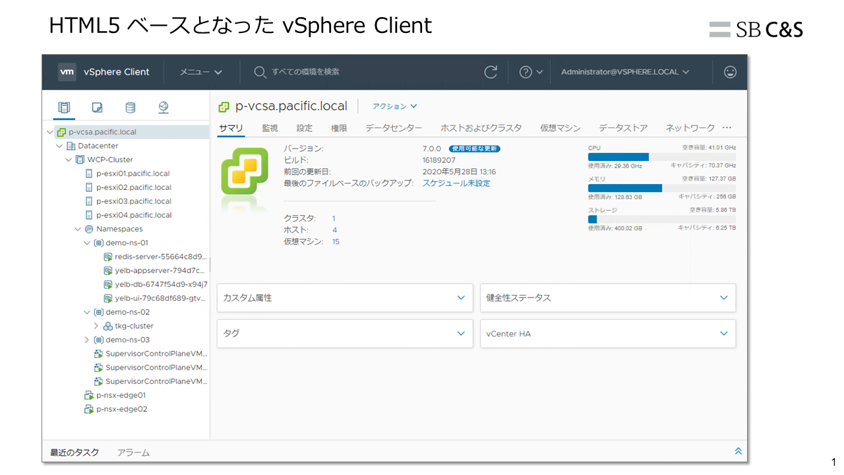Click the large vCenter server logo
This screenshot has height=475, width=844.
(x=245, y=171)
